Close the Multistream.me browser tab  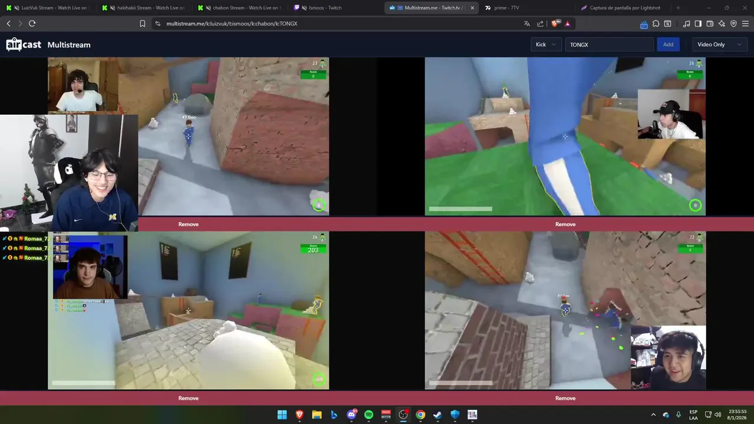[x=472, y=8]
